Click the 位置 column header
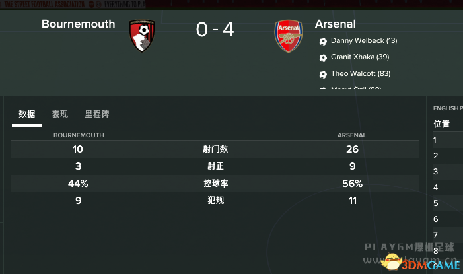The height and width of the screenshot is (274, 463). pos(442,123)
